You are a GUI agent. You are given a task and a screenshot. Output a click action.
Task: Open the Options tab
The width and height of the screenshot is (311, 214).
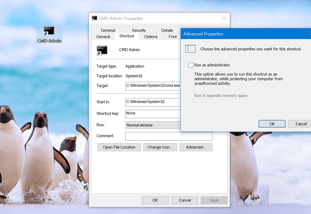click(x=151, y=36)
